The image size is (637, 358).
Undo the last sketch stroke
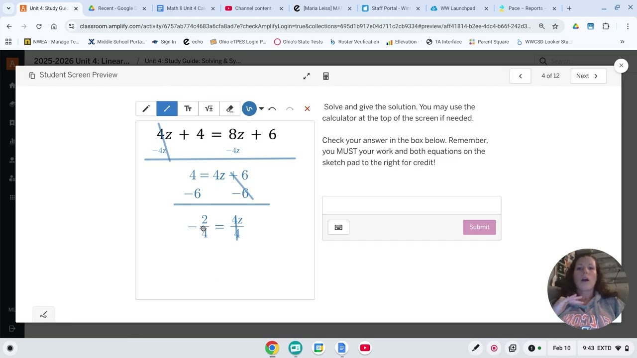coord(272,108)
